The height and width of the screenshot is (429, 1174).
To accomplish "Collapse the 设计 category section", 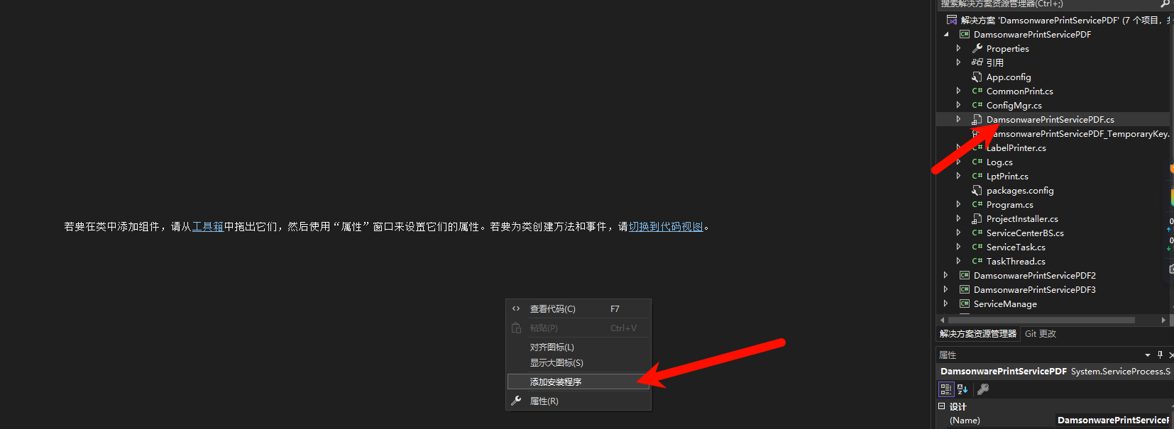I will [942, 406].
